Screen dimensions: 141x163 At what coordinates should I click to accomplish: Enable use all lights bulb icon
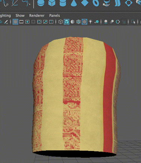tap(91, 22)
